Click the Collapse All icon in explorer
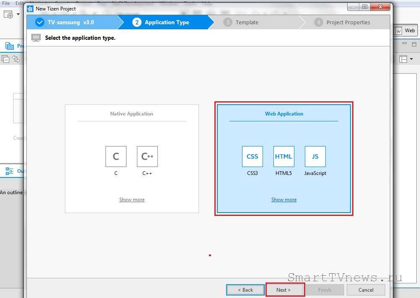Screen dimensions: 420x298 (x=5, y=59)
